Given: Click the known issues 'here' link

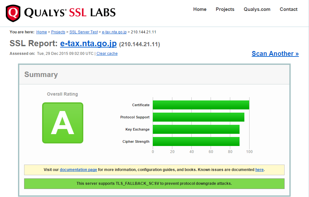Looking at the screenshot, I should pyautogui.click(x=259, y=169).
